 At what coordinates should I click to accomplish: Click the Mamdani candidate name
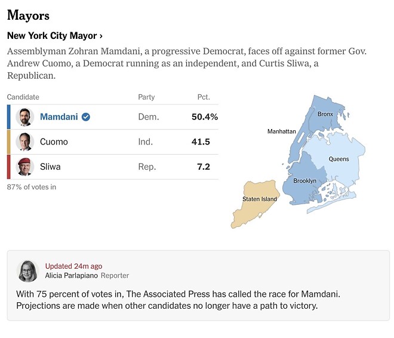(59, 117)
